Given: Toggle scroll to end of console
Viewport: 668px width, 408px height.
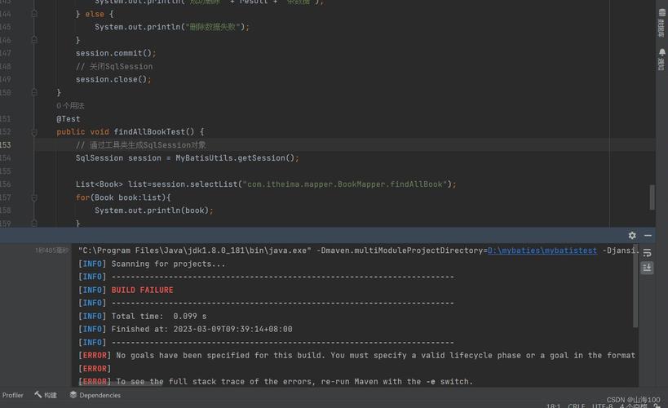Looking at the screenshot, I should pos(647,268).
